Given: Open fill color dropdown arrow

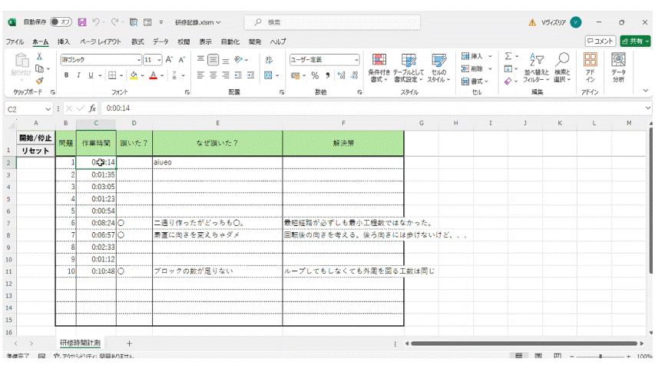Looking at the screenshot, I should click(143, 75).
